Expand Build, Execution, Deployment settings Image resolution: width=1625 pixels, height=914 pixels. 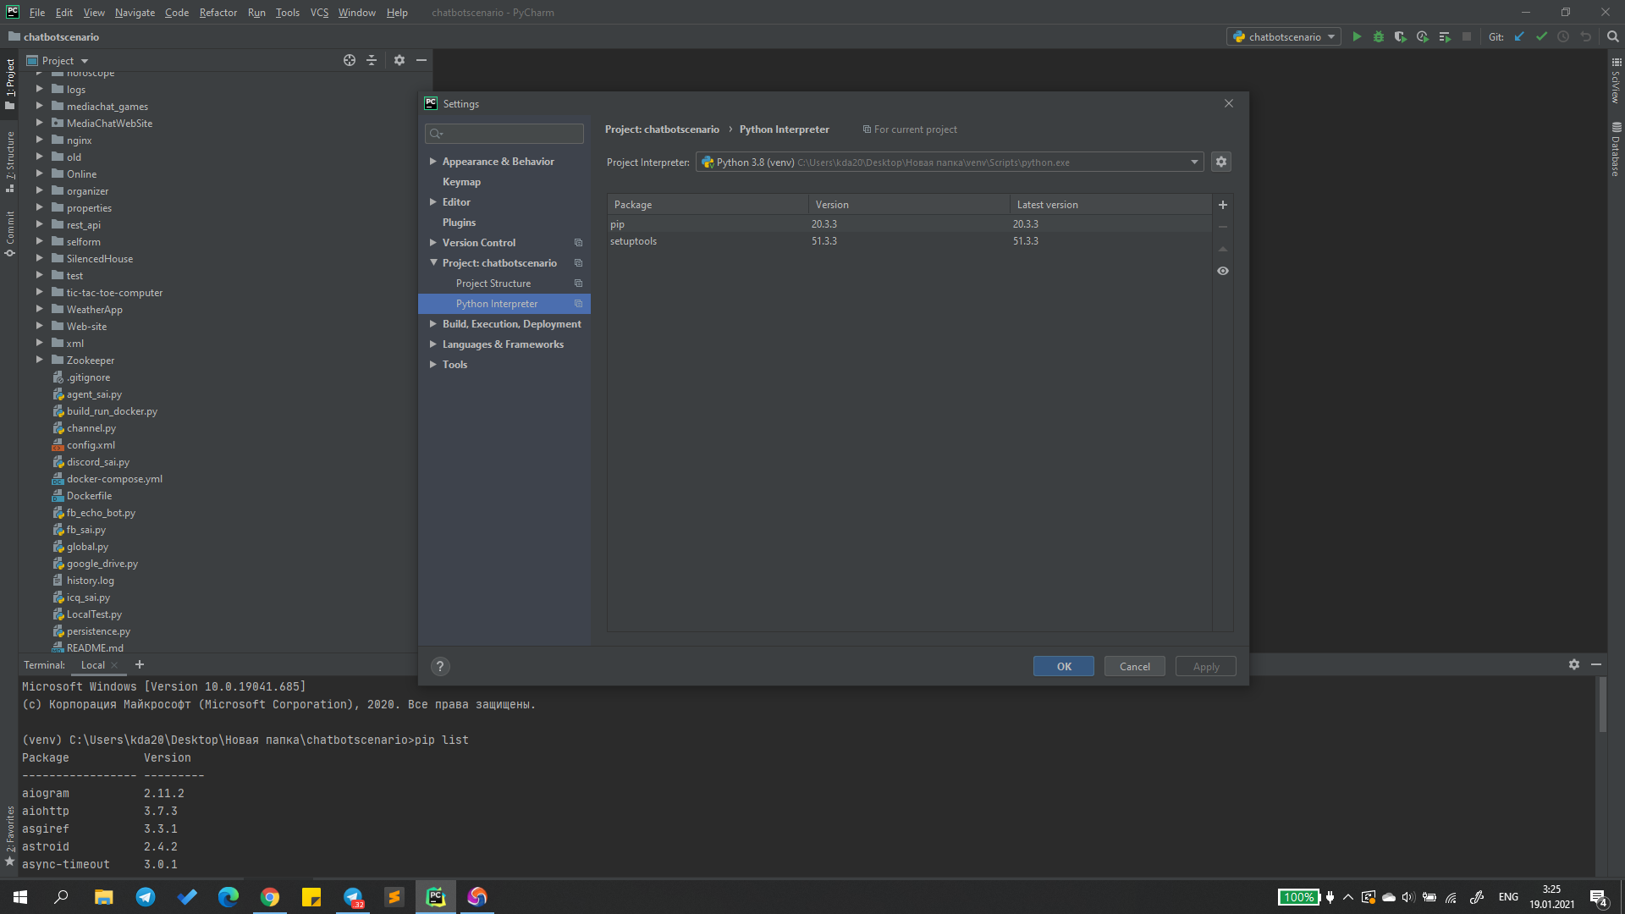(433, 323)
